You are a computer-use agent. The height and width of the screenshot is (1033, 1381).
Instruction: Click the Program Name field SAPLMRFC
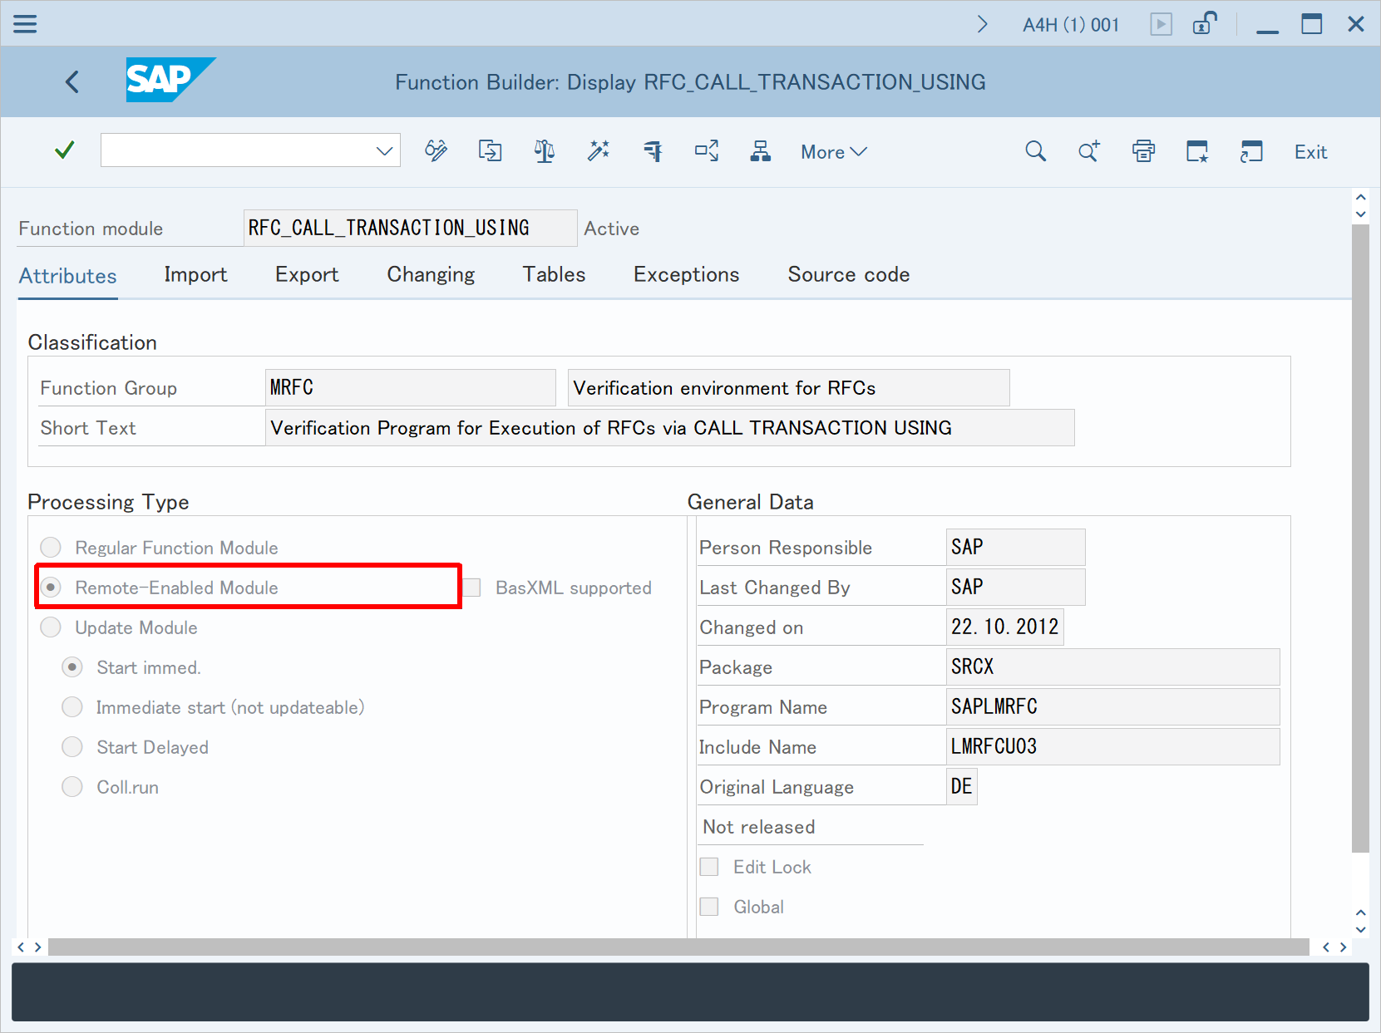pos(1113,706)
